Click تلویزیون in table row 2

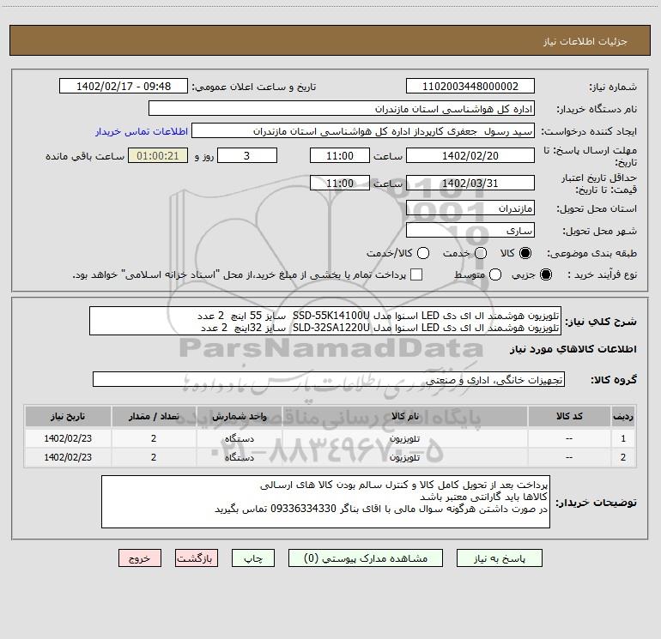point(404,457)
